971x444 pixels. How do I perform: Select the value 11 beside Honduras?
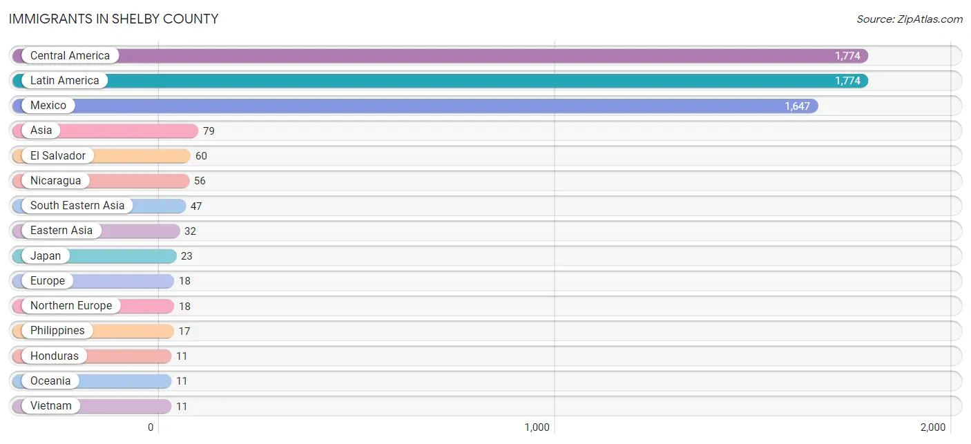[182, 356]
